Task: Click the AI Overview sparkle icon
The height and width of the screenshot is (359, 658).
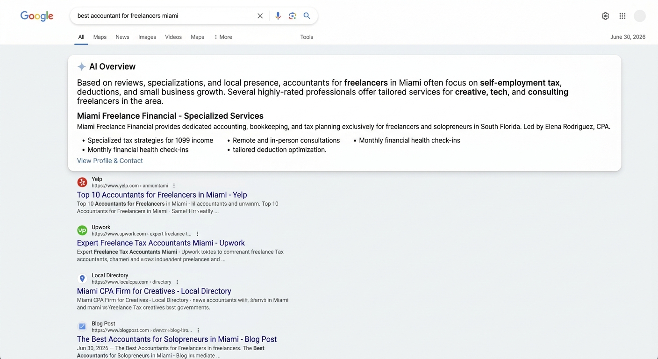Action: [81, 66]
